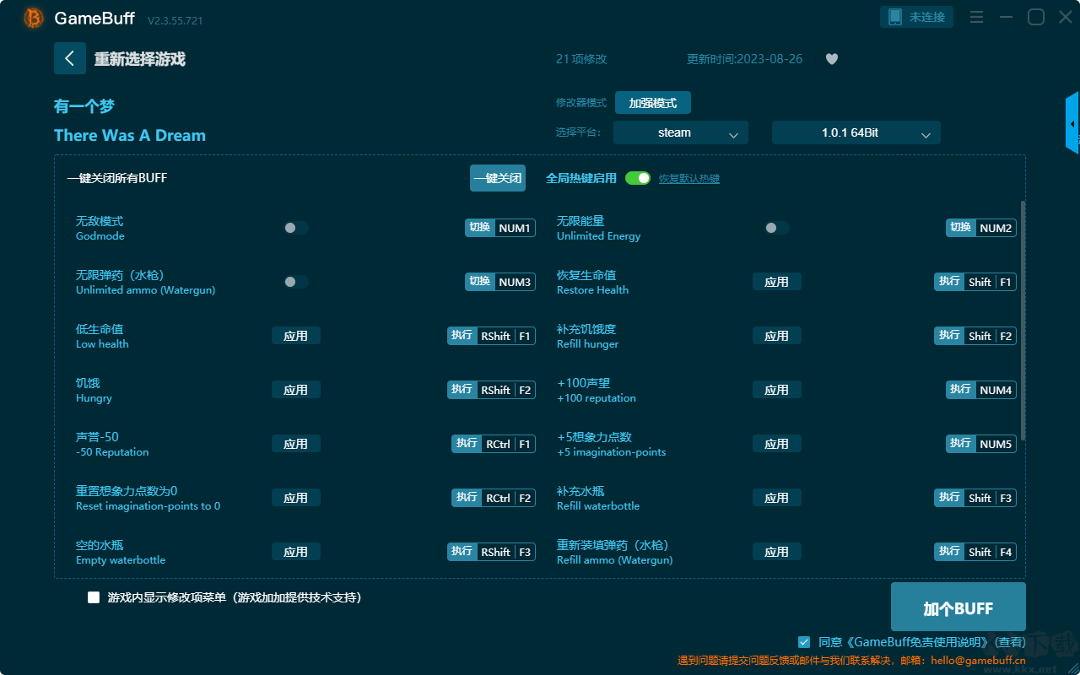
Task: Apply the +5想象力点数 cheat
Action: 777,444
